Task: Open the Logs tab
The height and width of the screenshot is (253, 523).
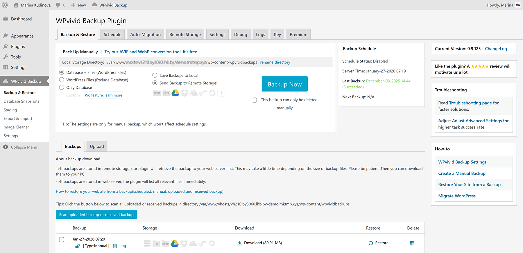Action: coord(260,34)
